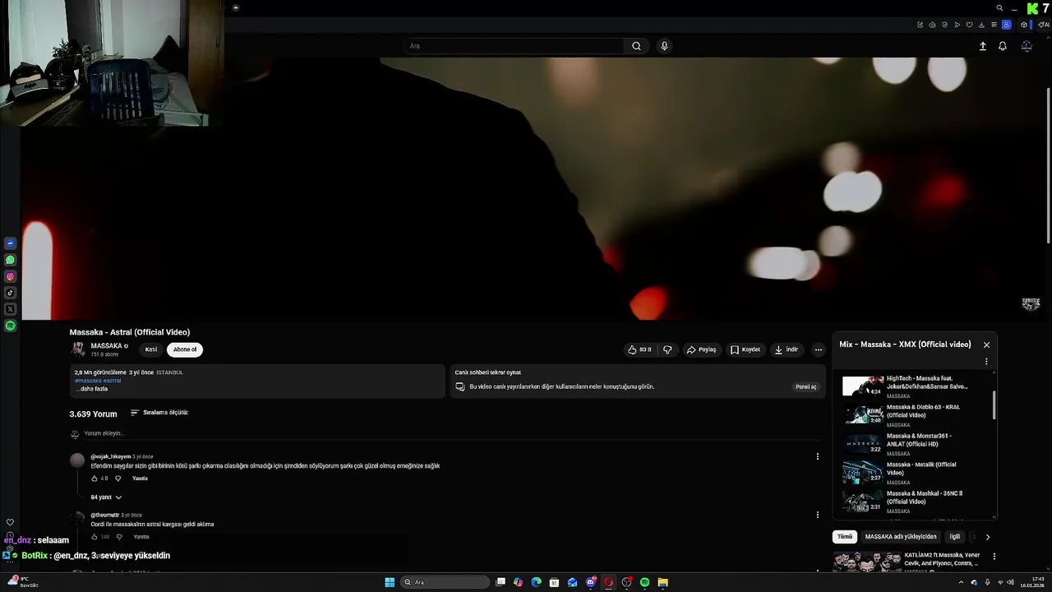The height and width of the screenshot is (592, 1052).
Task: Play Massaka & Monstar361 - ANLAT video
Action: [863, 443]
